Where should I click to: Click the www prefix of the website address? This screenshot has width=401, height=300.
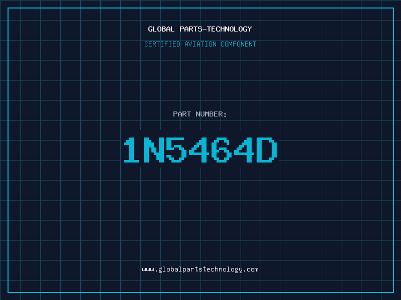pyautogui.click(x=148, y=269)
